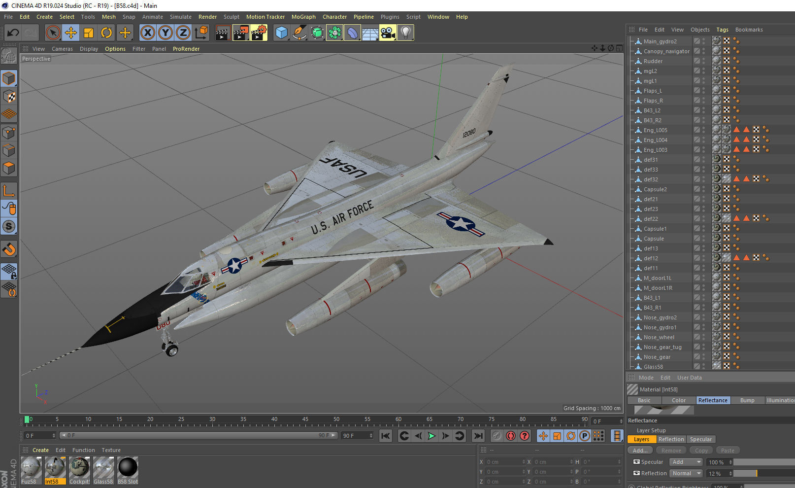The height and width of the screenshot is (488, 795).
Task: Open the Spline pen tools
Action: coord(299,33)
